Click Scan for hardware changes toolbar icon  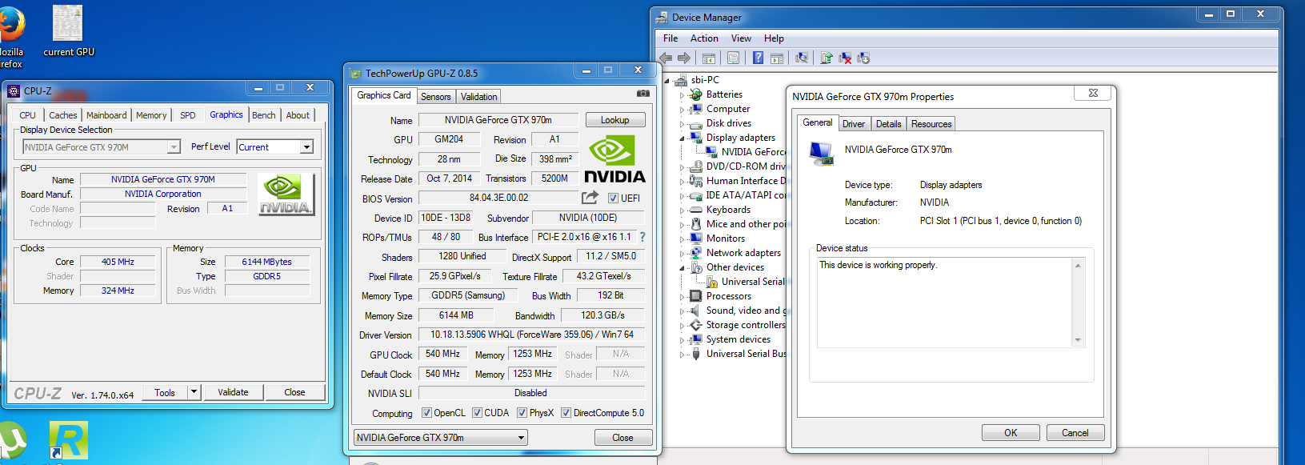[x=802, y=58]
